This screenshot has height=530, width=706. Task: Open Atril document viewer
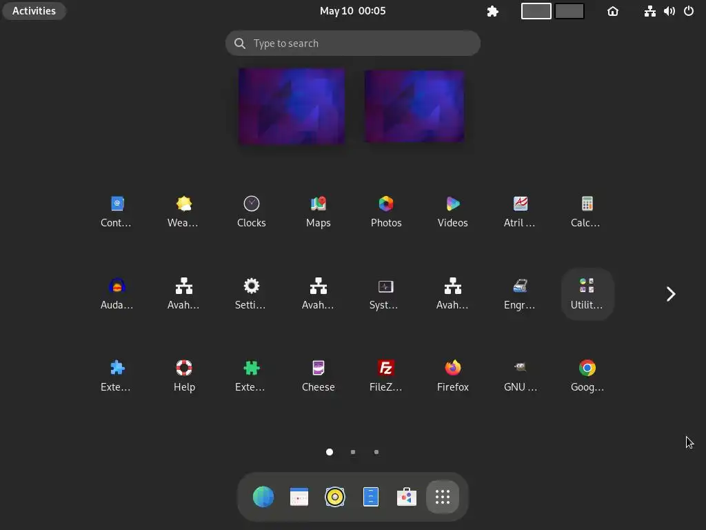click(x=520, y=212)
